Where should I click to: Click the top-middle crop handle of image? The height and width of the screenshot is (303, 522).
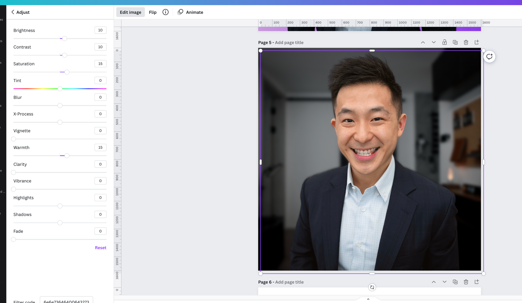[372, 50]
